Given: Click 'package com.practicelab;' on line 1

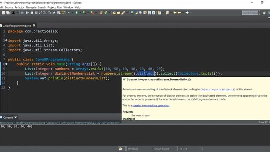Looking at the screenshot, I should tap(33, 31).
